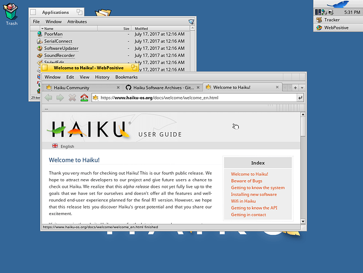Open the Getting to know the API link
Screen dimensions: 363x273
click(254, 208)
